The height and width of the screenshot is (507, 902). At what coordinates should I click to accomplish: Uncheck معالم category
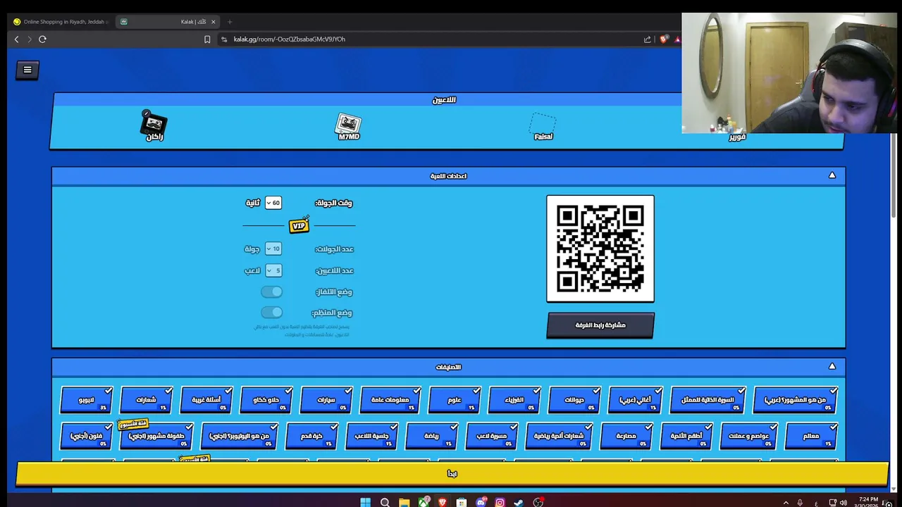point(811,436)
